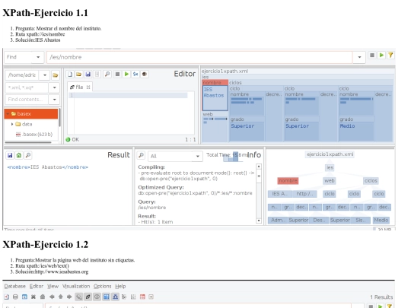
Task: Click the Total Time performance bar chart
Action: pos(233,157)
